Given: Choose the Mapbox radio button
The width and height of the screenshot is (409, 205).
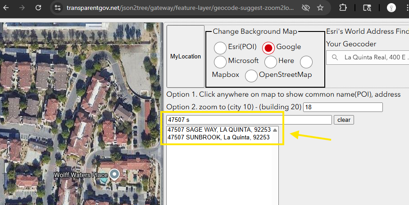Looking at the screenshot, I should pyautogui.click(x=306, y=62).
